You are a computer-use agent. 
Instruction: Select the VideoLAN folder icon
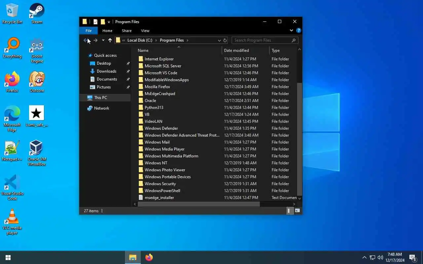point(141,121)
